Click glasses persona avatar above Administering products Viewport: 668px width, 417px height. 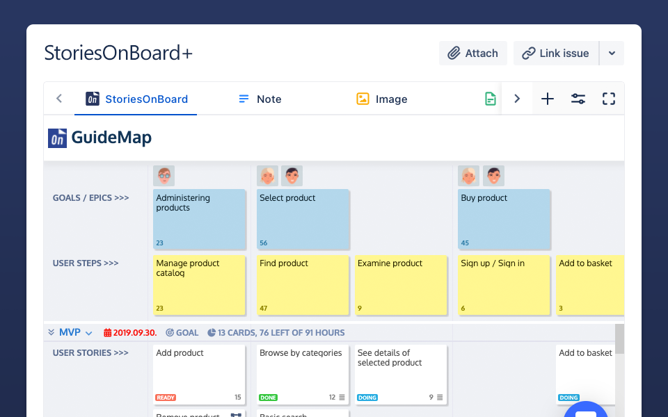[x=164, y=176]
